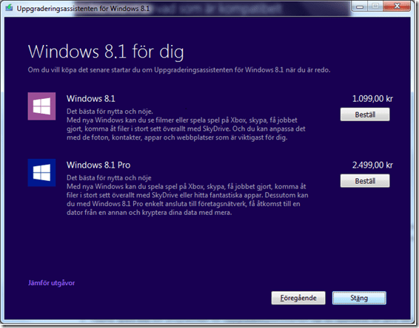Click the 2.499,00 kr price
The height and width of the screenshot is (328, 419).
372,165
